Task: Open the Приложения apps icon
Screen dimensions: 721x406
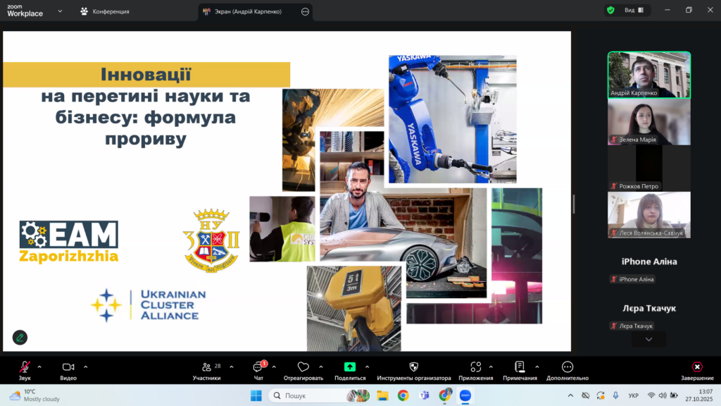Action: coord(475,367)
